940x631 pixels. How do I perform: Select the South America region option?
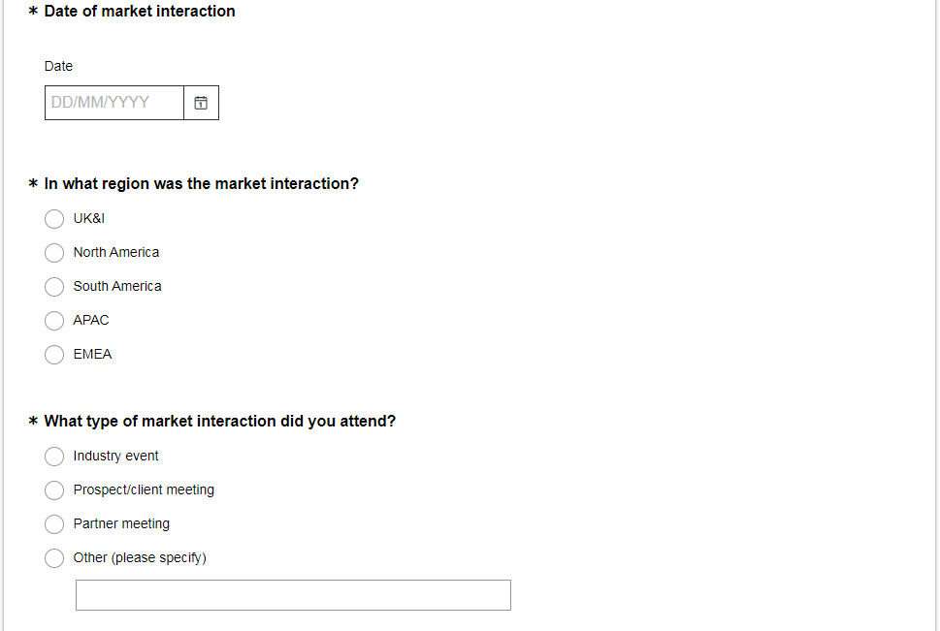[x=54, y=287]
